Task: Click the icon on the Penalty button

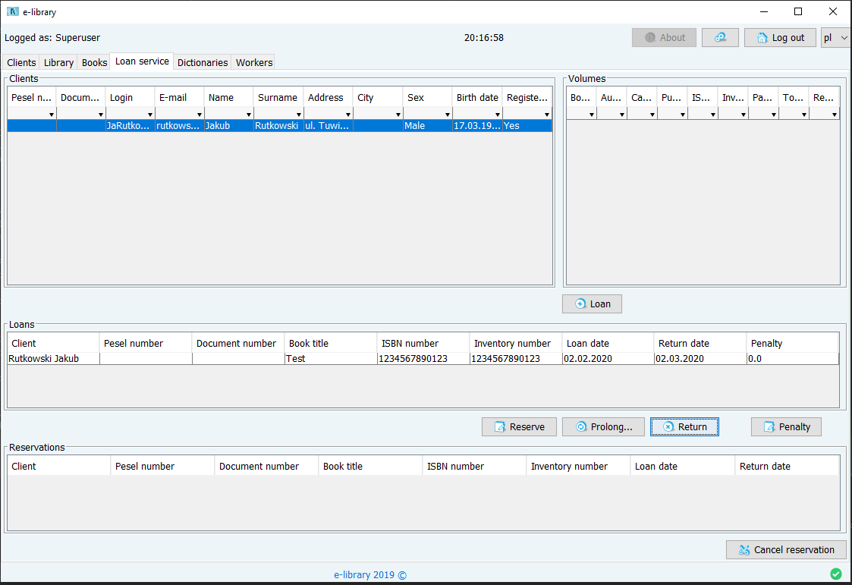Action: click(767, 426)
